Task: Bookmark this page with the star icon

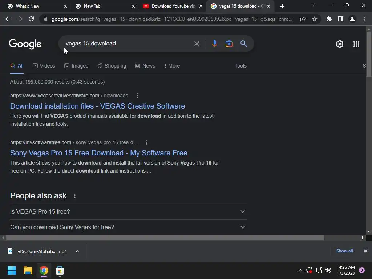Action: tap(315, 19)
